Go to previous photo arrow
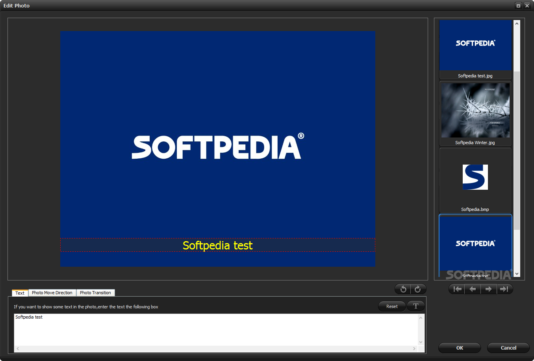This screenshot has width=534, height=361. tap(473, 289)
